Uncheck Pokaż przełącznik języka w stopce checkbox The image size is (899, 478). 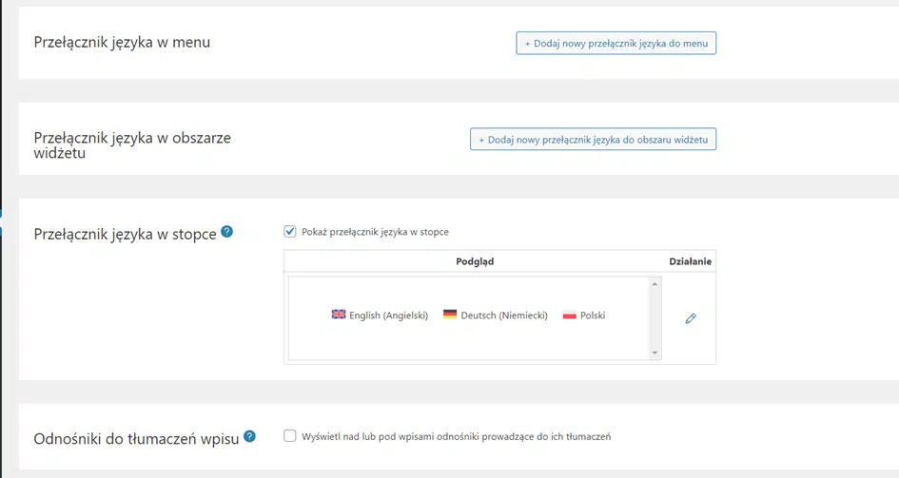point(290,231)
